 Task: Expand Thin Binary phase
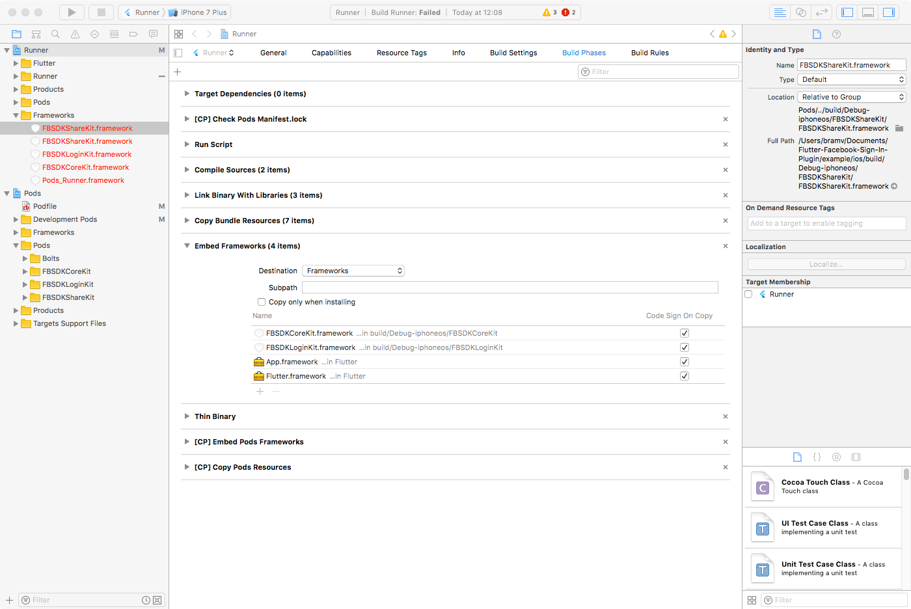[x=187, y=416]
